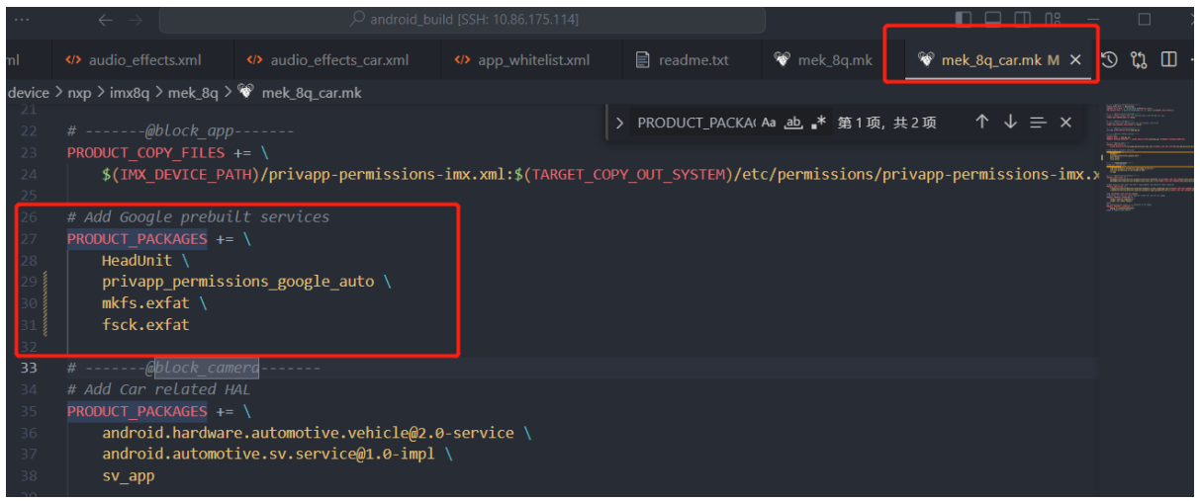Screen dimensions: 1200x501
Task: Open file timeline history icon
Action: [1109, 60]
